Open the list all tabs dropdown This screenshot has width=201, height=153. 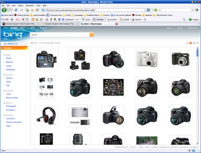coord(199,24)
